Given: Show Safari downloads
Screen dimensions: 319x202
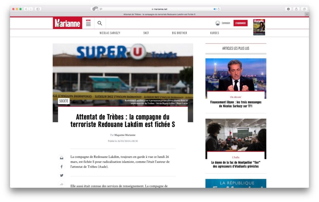Looking at the screenshot, I should (288, 9).
